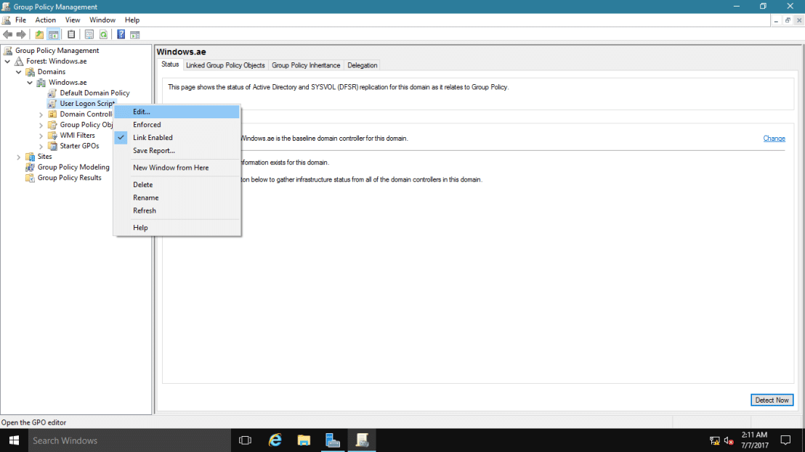Screen dimensions: 805x452
Task: Open the Action Center notifications icon
Action: [785, 440]
